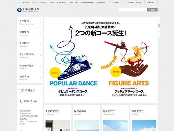Viewport: 174px width, 131px height.
Task: Open the 大阪芸術大学グループ top link
Action: pos(28,2)
